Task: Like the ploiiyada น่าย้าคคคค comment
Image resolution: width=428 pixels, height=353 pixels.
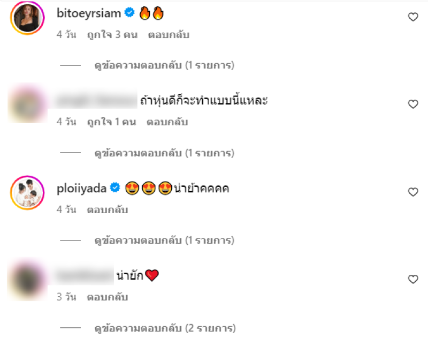Action: 413,192
